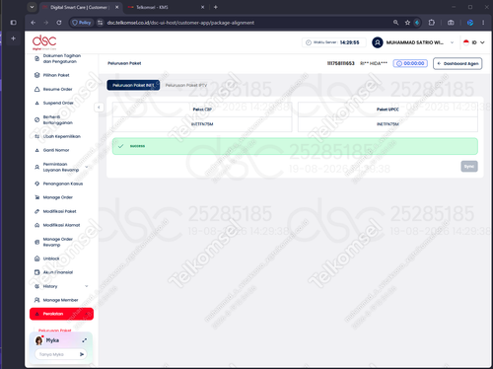Screen dimensions: 493x369
Task: Expand the History submenu chevron
Action: pos(87,286)
